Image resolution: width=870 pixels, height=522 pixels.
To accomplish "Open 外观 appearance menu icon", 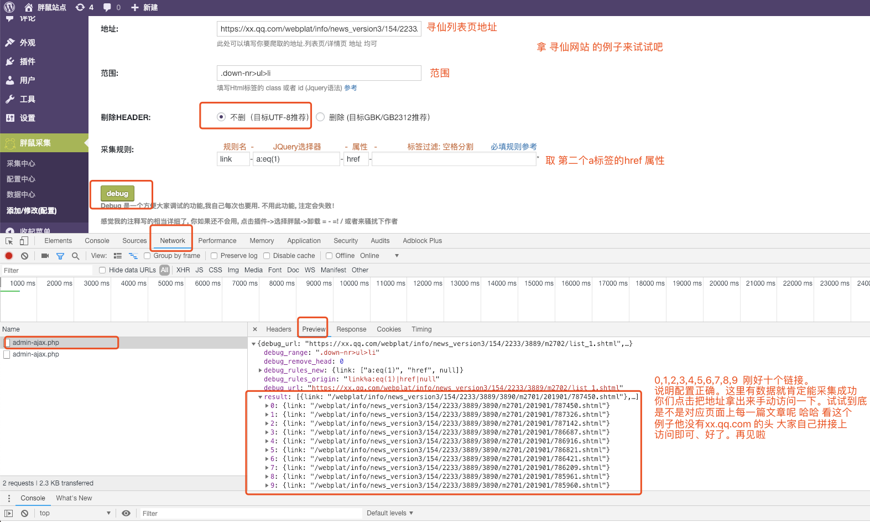I will click(x=10, y=43).
